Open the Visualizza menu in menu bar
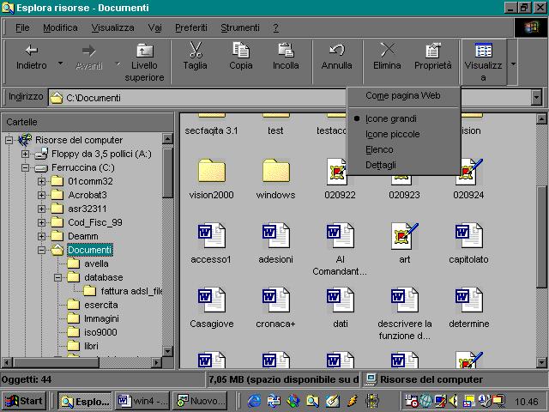The height and width of the screenshot is (412, 549). [x=112, y=27]
